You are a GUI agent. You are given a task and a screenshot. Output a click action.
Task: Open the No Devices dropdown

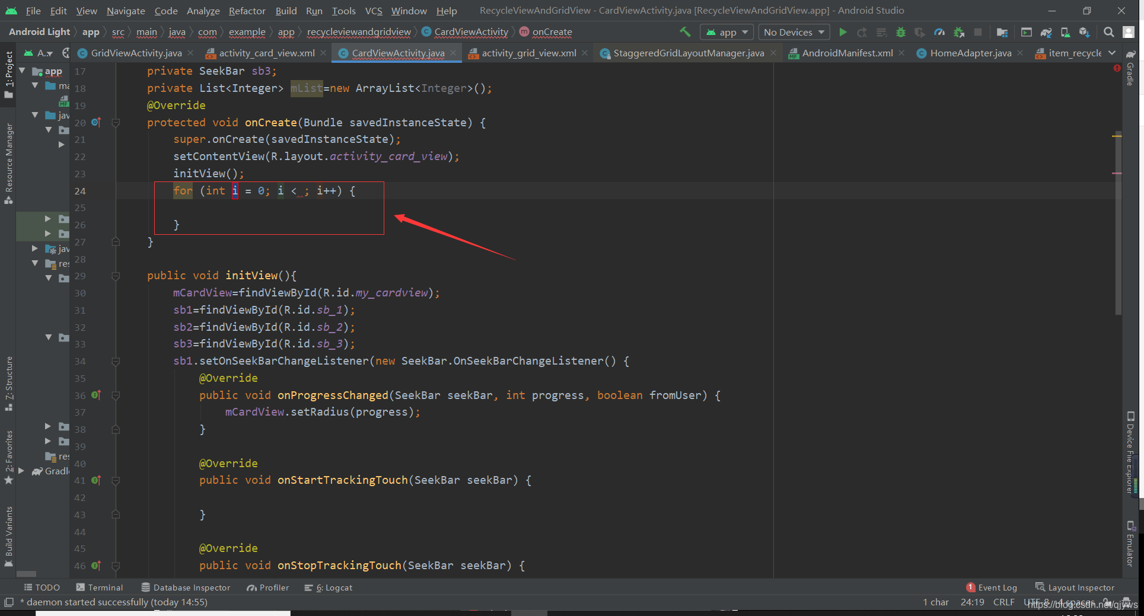pos(794,32)
